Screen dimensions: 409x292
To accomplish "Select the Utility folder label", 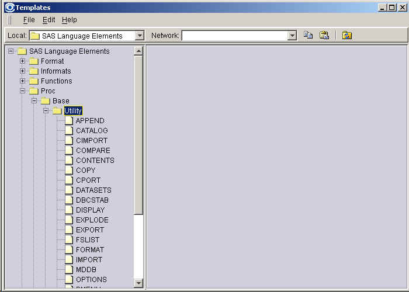I will tap(73, 111).
